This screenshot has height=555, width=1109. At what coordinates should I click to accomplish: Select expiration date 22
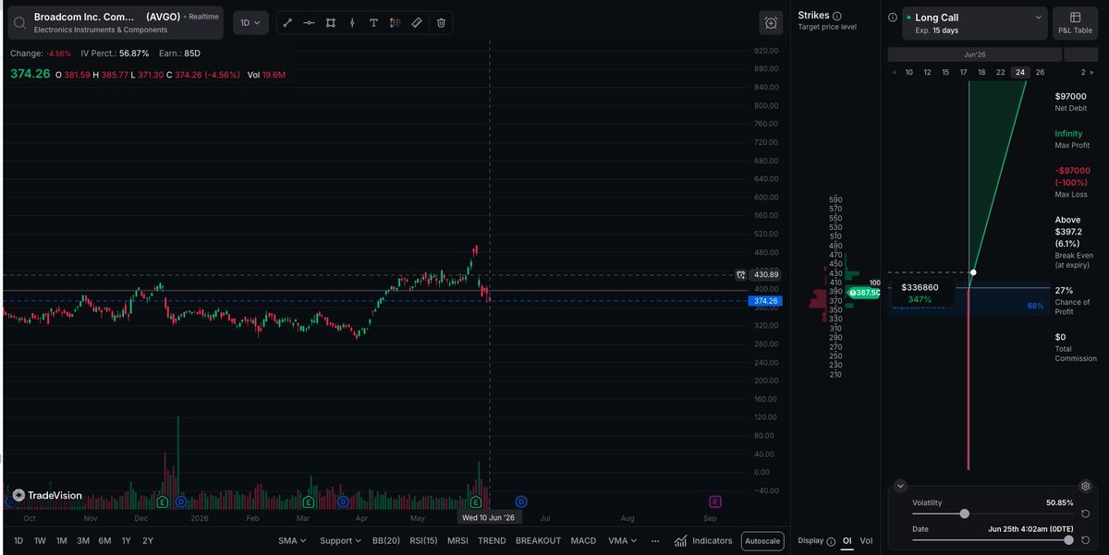click(1001, 72)
